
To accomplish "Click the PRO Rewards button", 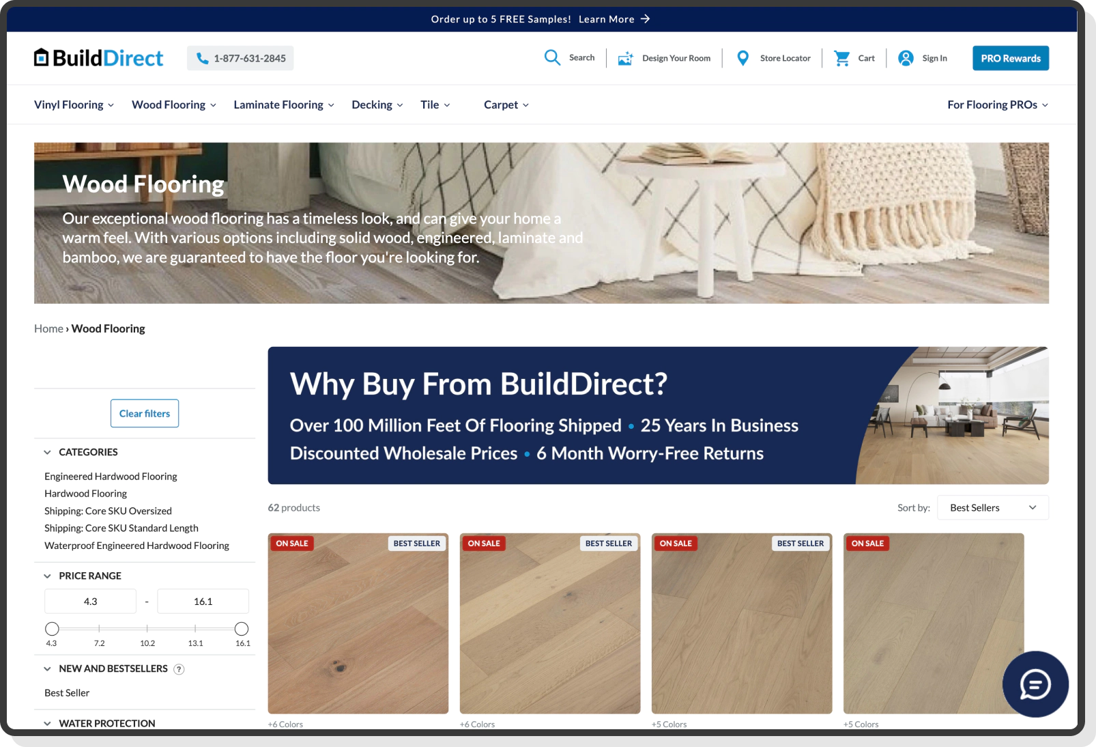I will tap(1010, 59).
